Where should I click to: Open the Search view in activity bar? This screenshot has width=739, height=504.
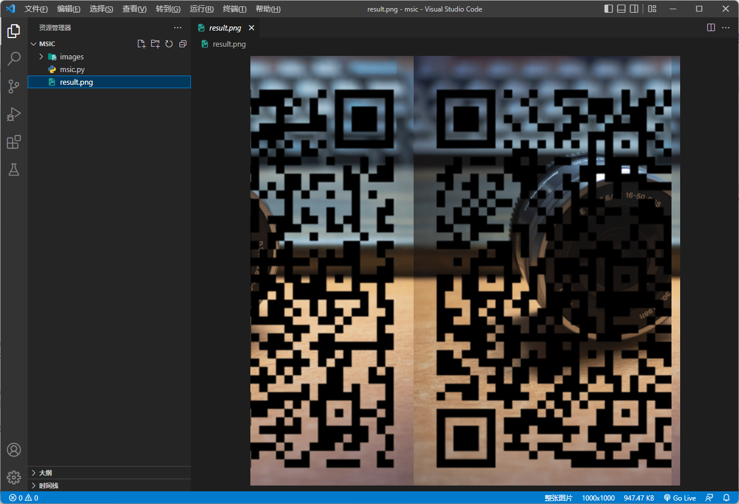click(x=14, y=59)
